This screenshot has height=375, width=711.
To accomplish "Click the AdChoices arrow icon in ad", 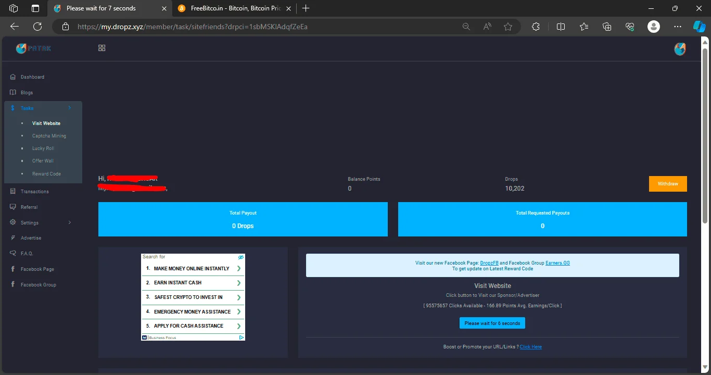I will 242,337.
